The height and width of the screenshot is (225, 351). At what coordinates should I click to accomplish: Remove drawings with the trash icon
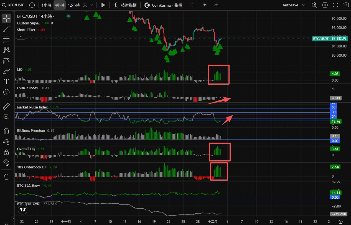(6, 176)
